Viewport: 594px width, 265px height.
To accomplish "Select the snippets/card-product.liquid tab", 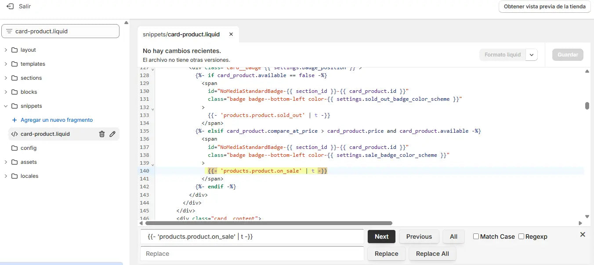I will click(181, 34).
